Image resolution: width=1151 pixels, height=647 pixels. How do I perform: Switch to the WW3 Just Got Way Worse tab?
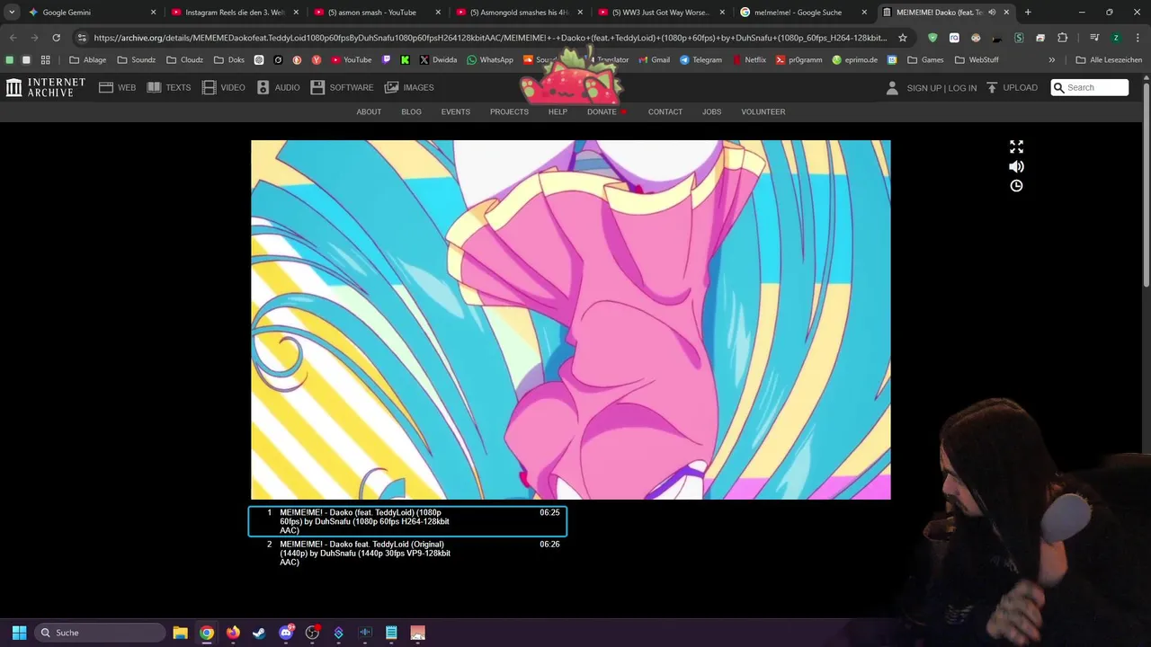(661, 13)
